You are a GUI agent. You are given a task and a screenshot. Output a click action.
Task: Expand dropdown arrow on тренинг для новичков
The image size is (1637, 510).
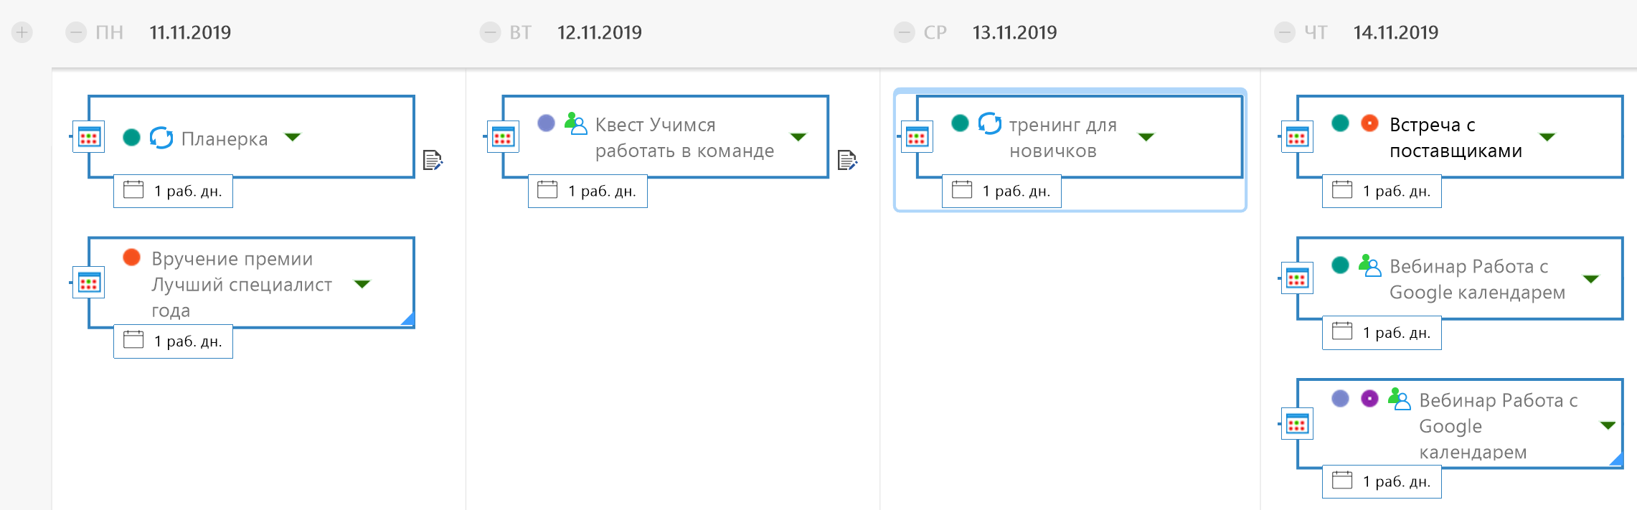(x=1146, y=136)
